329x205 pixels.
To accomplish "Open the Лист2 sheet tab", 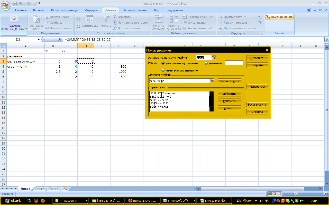I will click(40, 189).
